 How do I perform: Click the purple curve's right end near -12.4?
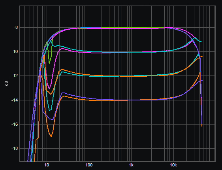point(202,80)
